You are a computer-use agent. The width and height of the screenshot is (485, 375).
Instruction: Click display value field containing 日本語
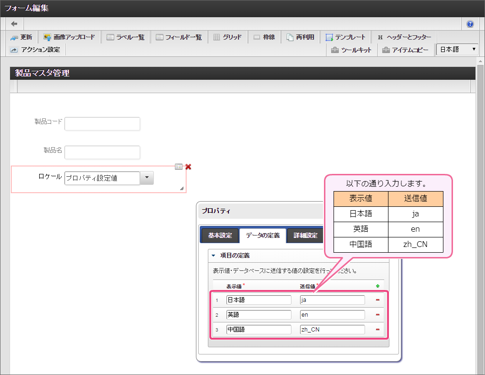tap(259, 300)
